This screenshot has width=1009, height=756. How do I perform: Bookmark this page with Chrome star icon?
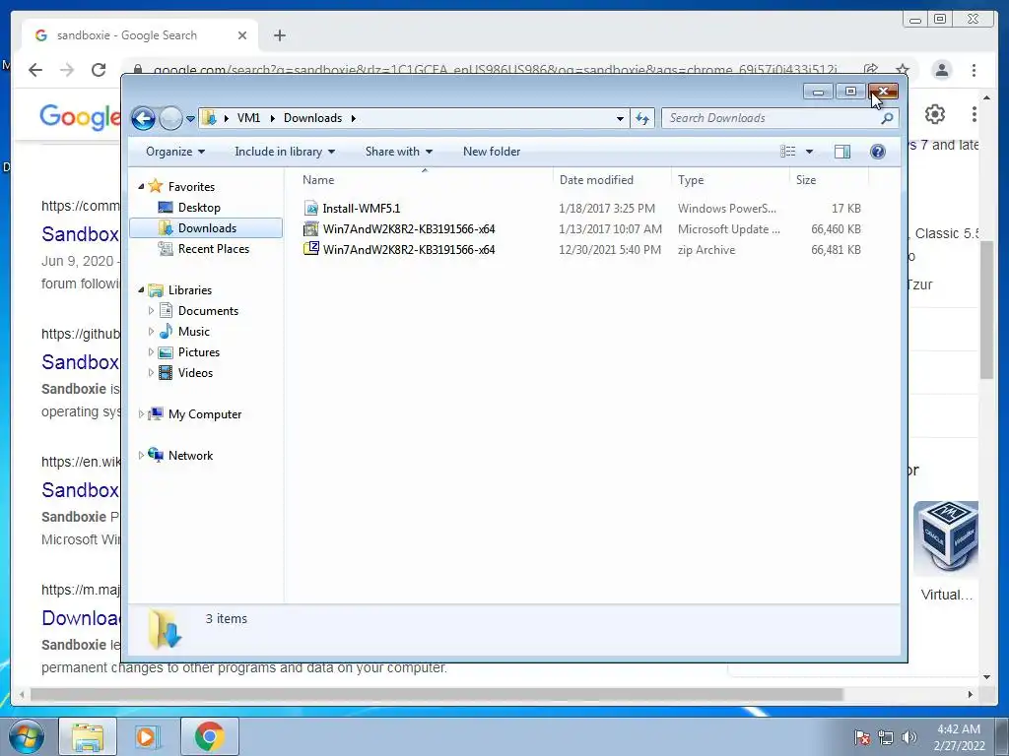tap(903, 70)
